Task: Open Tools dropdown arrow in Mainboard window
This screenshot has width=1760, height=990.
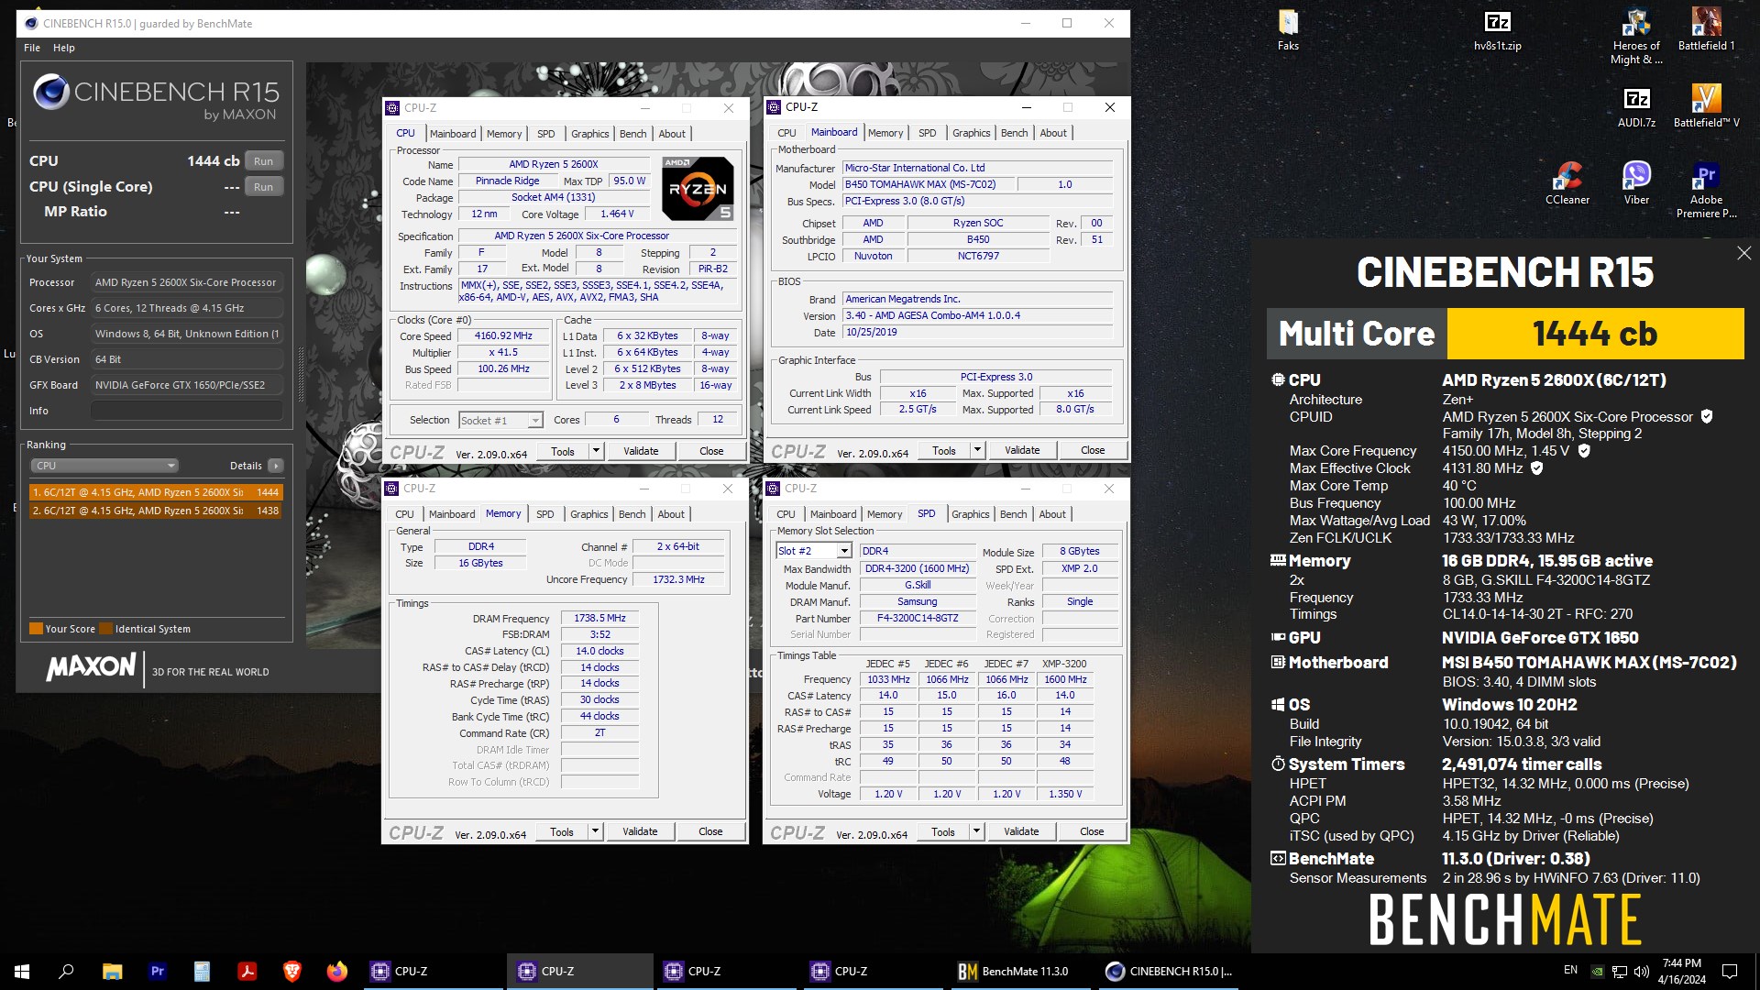Action: pos(977,450)
